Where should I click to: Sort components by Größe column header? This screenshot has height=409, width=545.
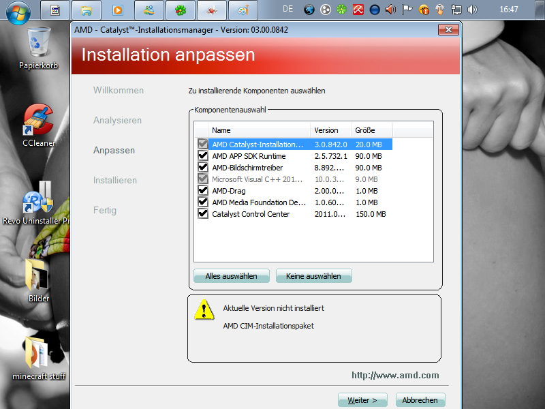371,130
